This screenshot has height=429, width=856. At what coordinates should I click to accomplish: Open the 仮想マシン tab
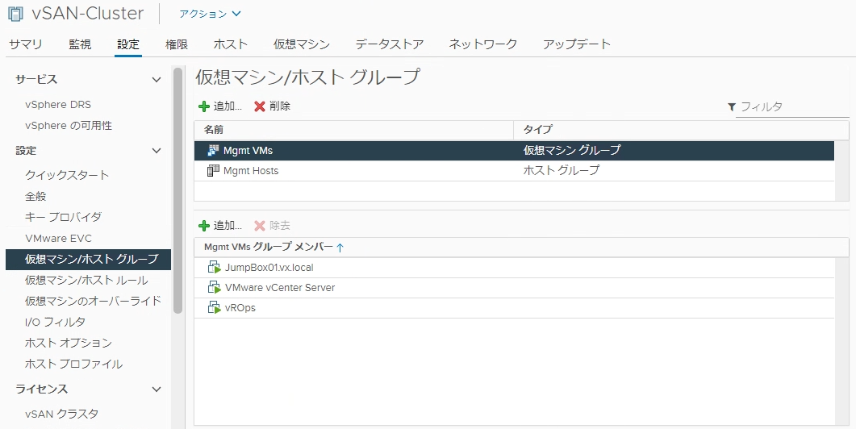pyautogui.click(x=302, y=44)
